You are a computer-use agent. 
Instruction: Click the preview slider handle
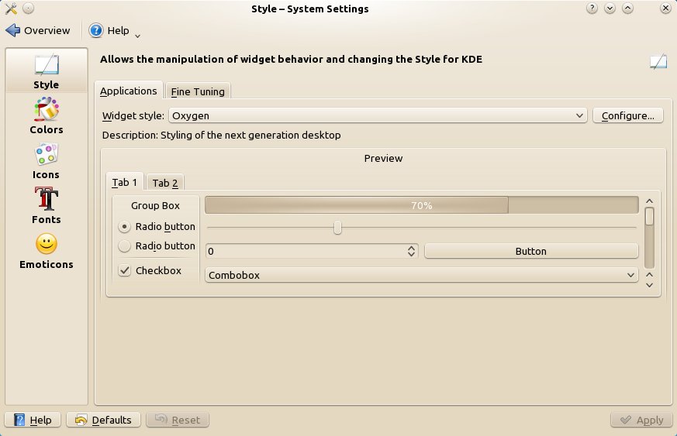337,227
